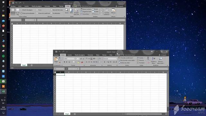
Task: Click Dividir in back Excel window
Action: [95, 9]
